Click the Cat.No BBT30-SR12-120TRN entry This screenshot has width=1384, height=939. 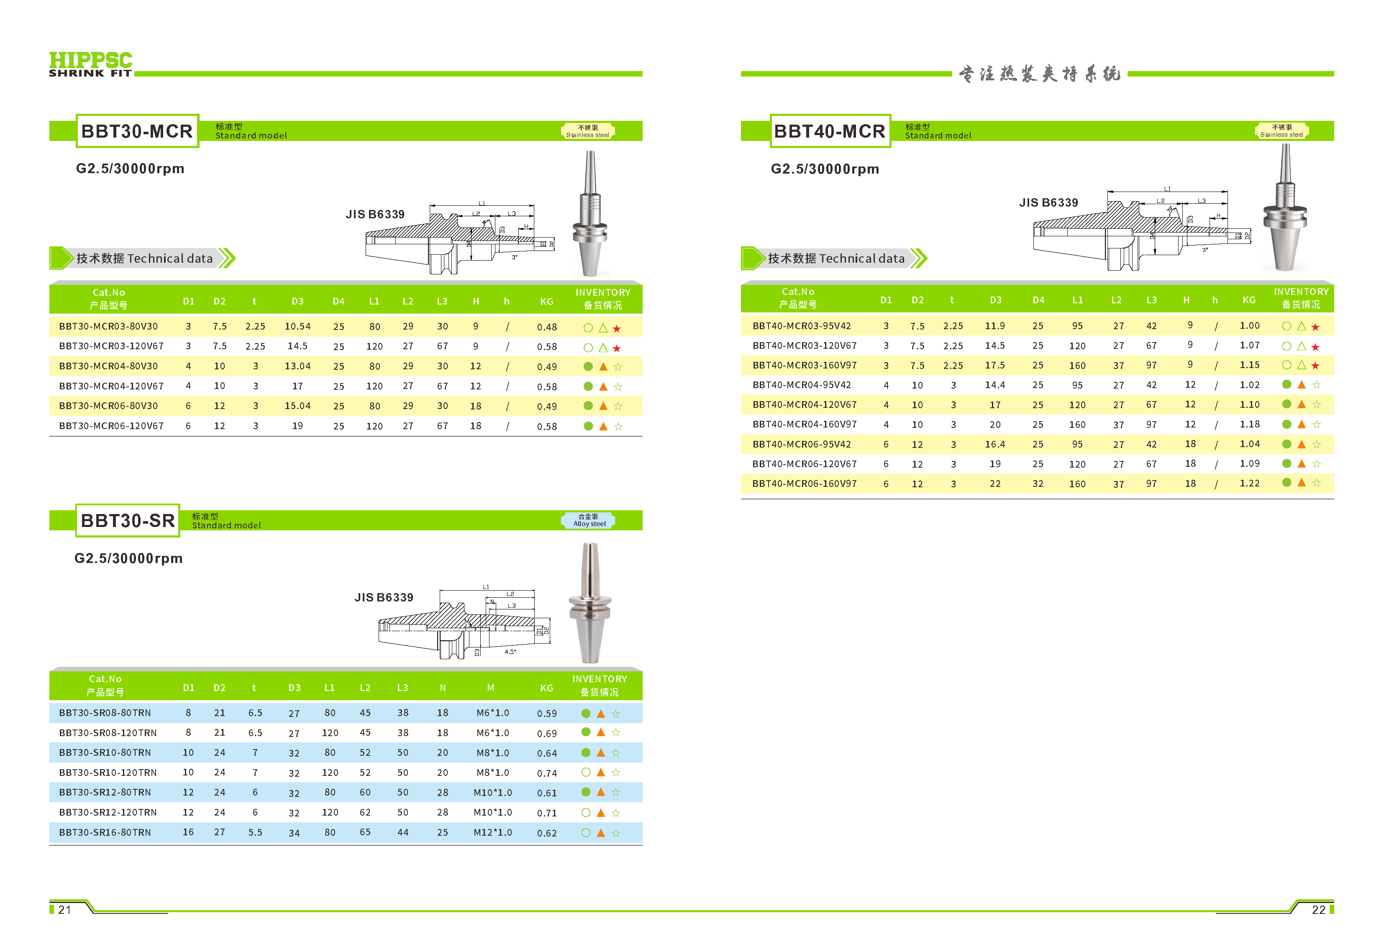coord(108,812)
